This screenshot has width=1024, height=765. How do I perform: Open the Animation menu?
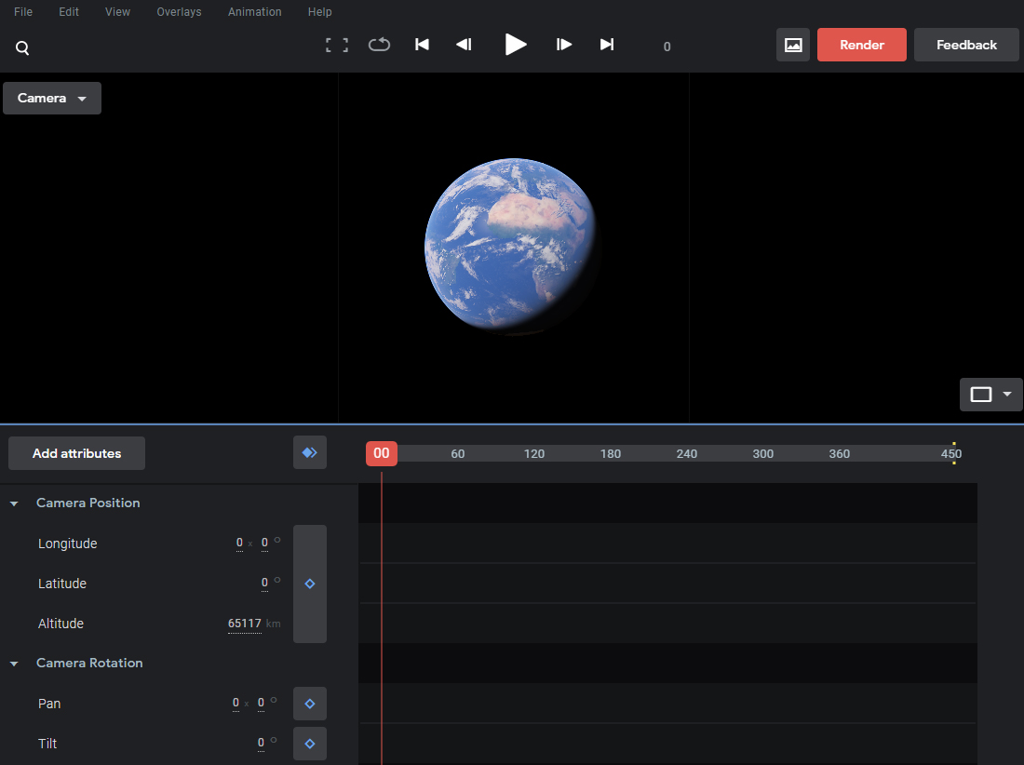click(254, 12)
